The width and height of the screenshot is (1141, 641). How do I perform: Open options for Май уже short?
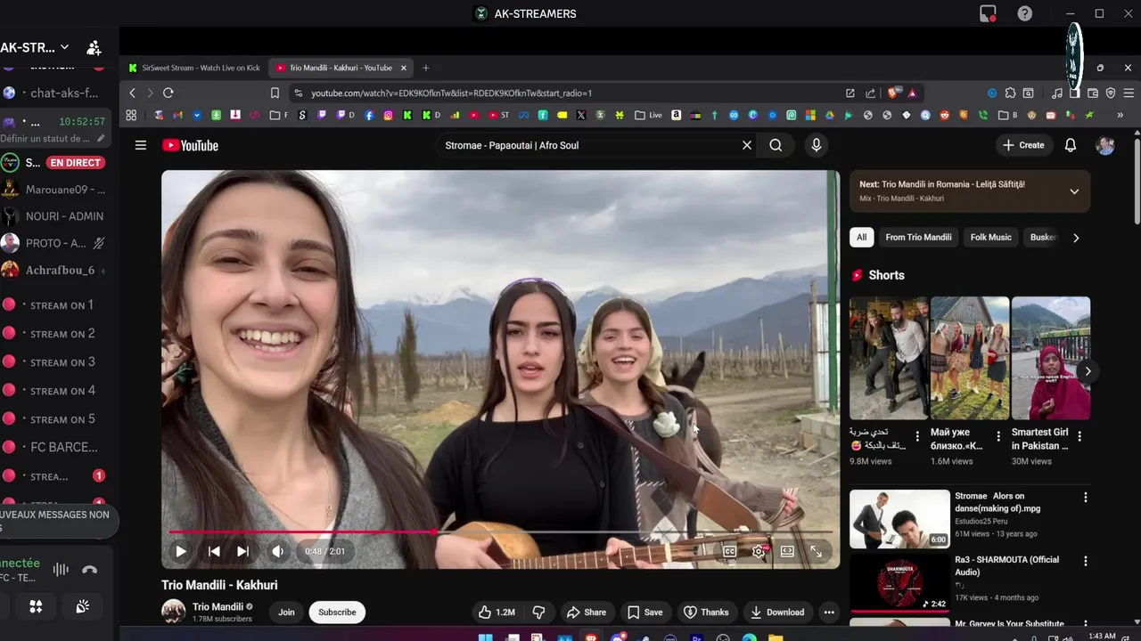(998, 436)
